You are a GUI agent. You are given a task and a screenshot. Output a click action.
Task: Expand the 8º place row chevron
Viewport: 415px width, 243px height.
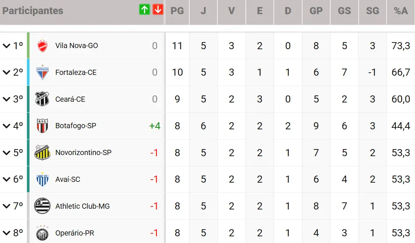[6, 233]
